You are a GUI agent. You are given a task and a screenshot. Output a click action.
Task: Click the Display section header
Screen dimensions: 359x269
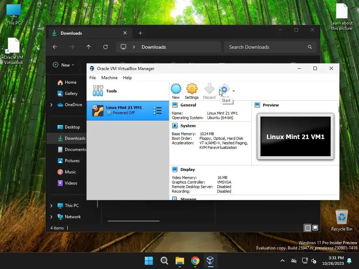[x=188, y=170]
